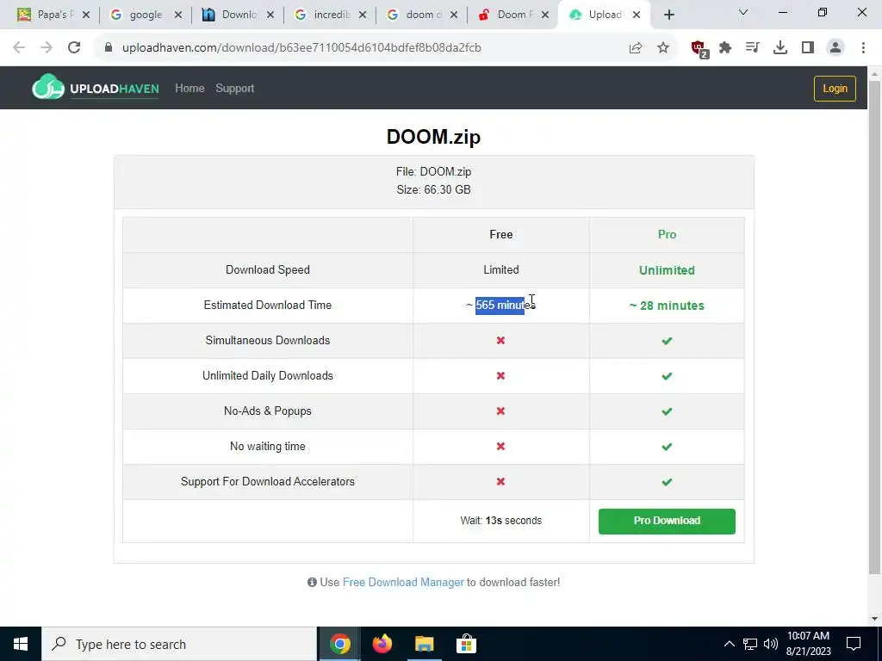
Task: Click the File: DOOM.zip text
Action: tap(434, 172)
